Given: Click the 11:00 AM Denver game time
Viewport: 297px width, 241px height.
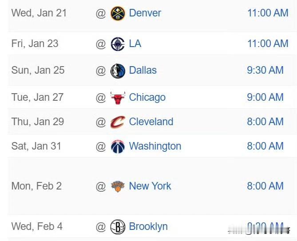Looking at the screenshot, I should pos(268,13).
